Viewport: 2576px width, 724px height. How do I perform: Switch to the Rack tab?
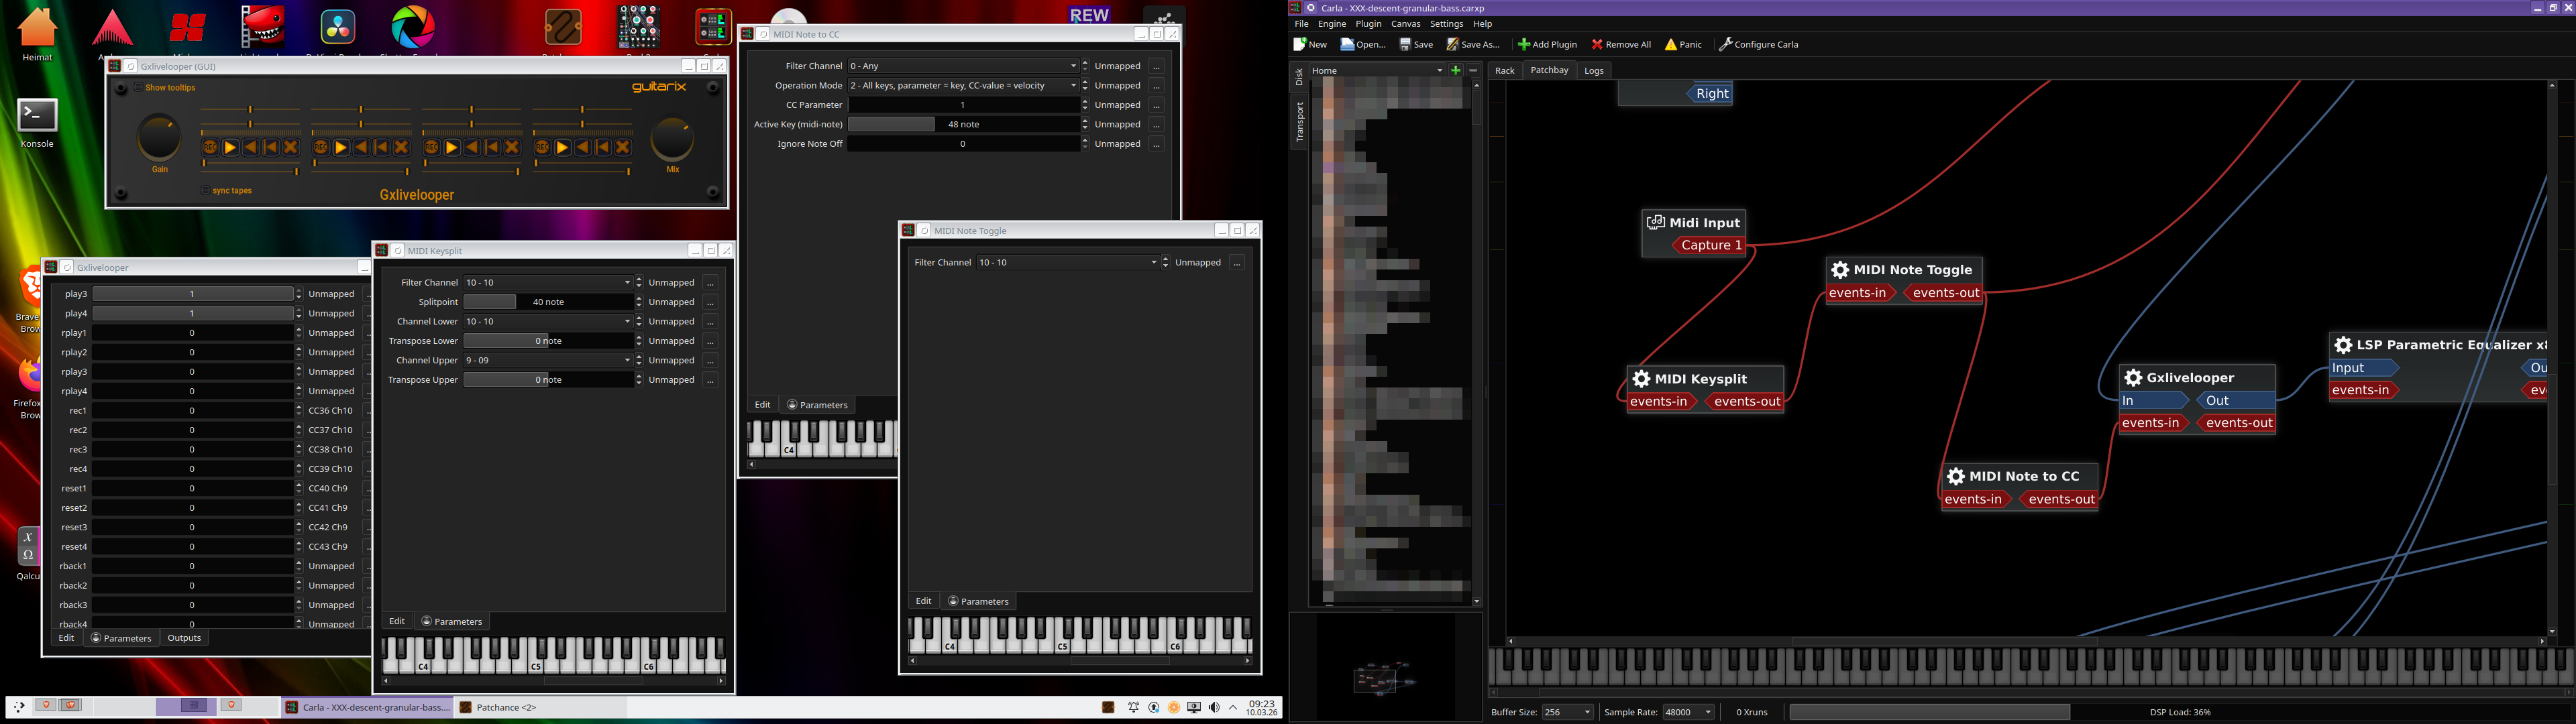point(1504,71)
